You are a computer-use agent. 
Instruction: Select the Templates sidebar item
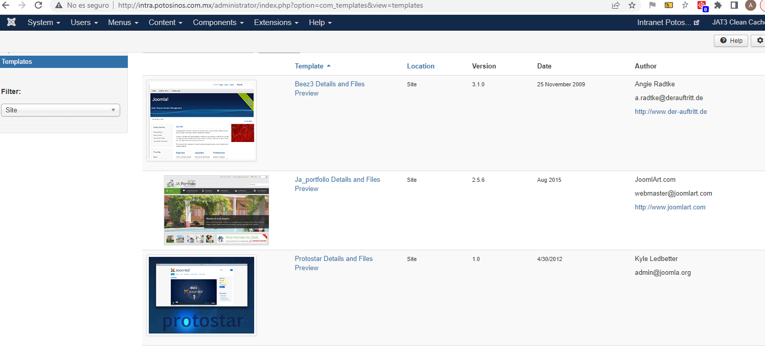click(x=63, y=61)
